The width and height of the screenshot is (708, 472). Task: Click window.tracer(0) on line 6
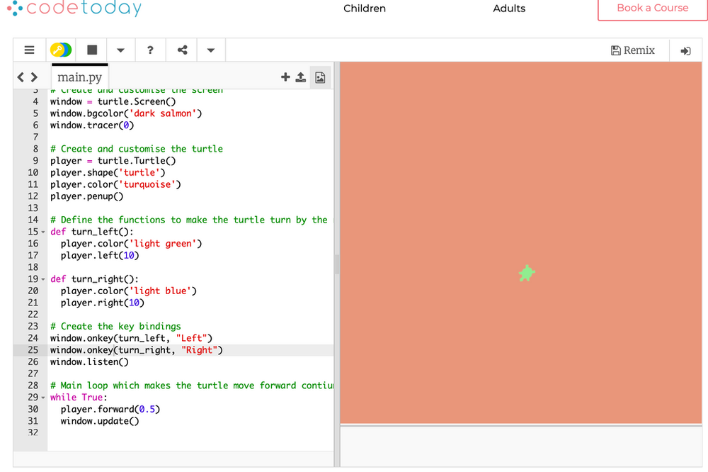point(92,125)
